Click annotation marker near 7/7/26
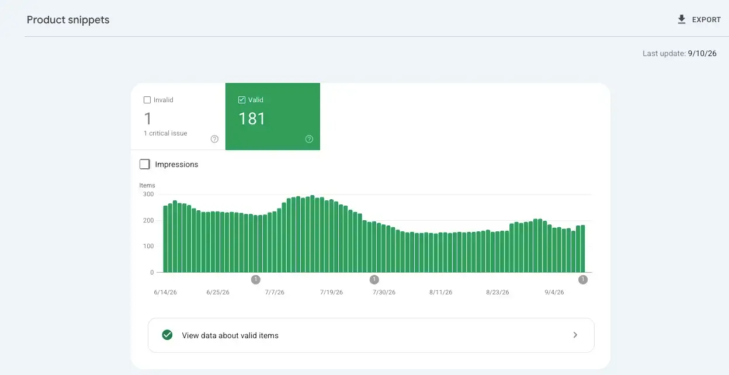Image resolution: width=729 pixels, height=375 pixels. click(256, 280)
